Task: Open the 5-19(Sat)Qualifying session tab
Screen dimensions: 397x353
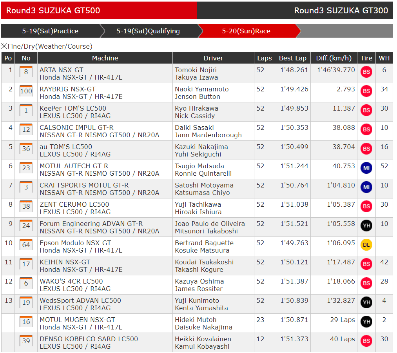Action: pos(148,31)
